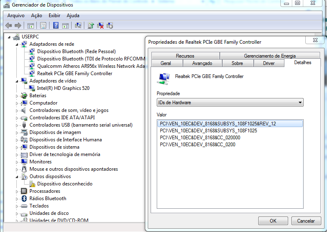Image resolution: width=327 pixels, height=232 pixels.
Task: Click the OK button
Action: (273, 221)
